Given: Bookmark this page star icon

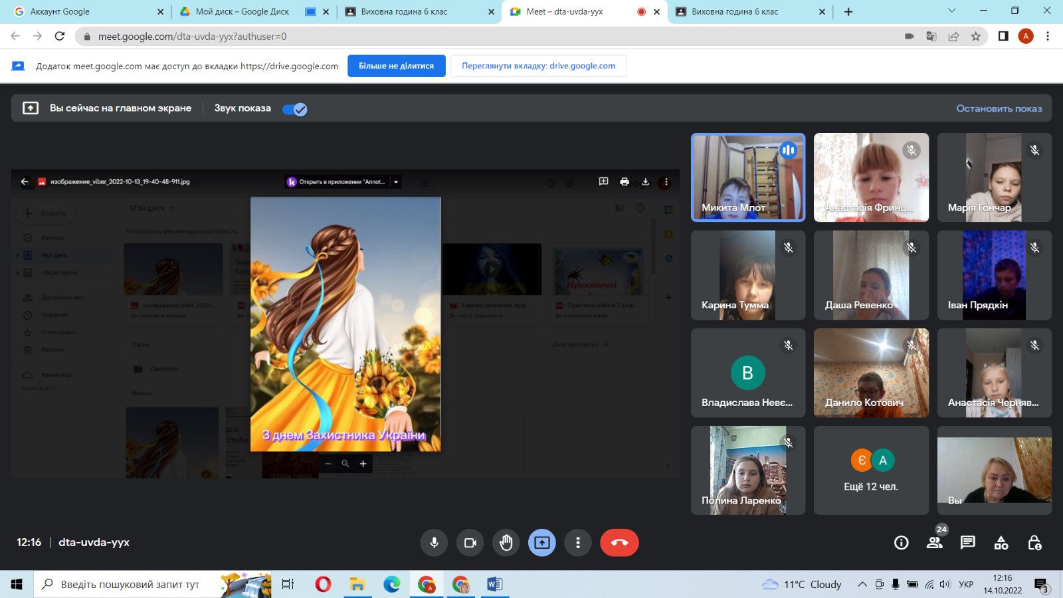Looking at the screenshot, I should click(975, 37).
